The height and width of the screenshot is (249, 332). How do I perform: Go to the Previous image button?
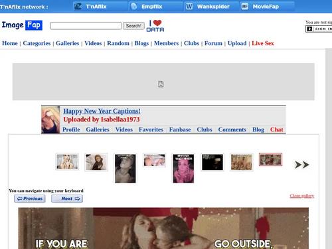pyautogui.click(x=30, y=199)
